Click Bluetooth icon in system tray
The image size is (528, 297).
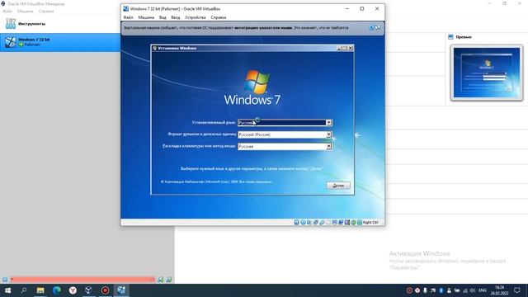tap(441, 290)
